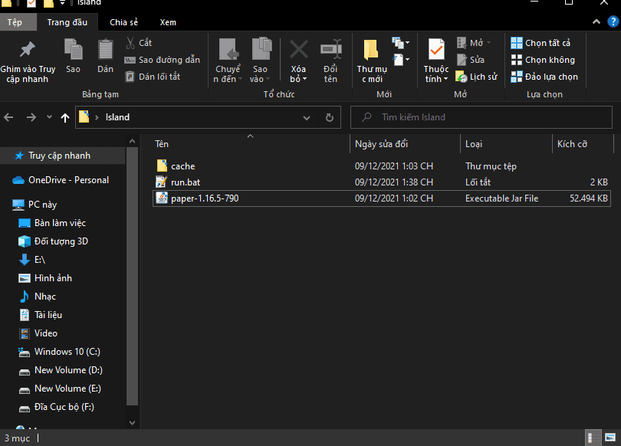
Task: Expand the recent locations chevron
Action: click(49, 117)
